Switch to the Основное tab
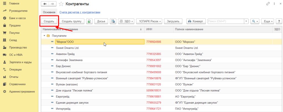 click(49, 12)
